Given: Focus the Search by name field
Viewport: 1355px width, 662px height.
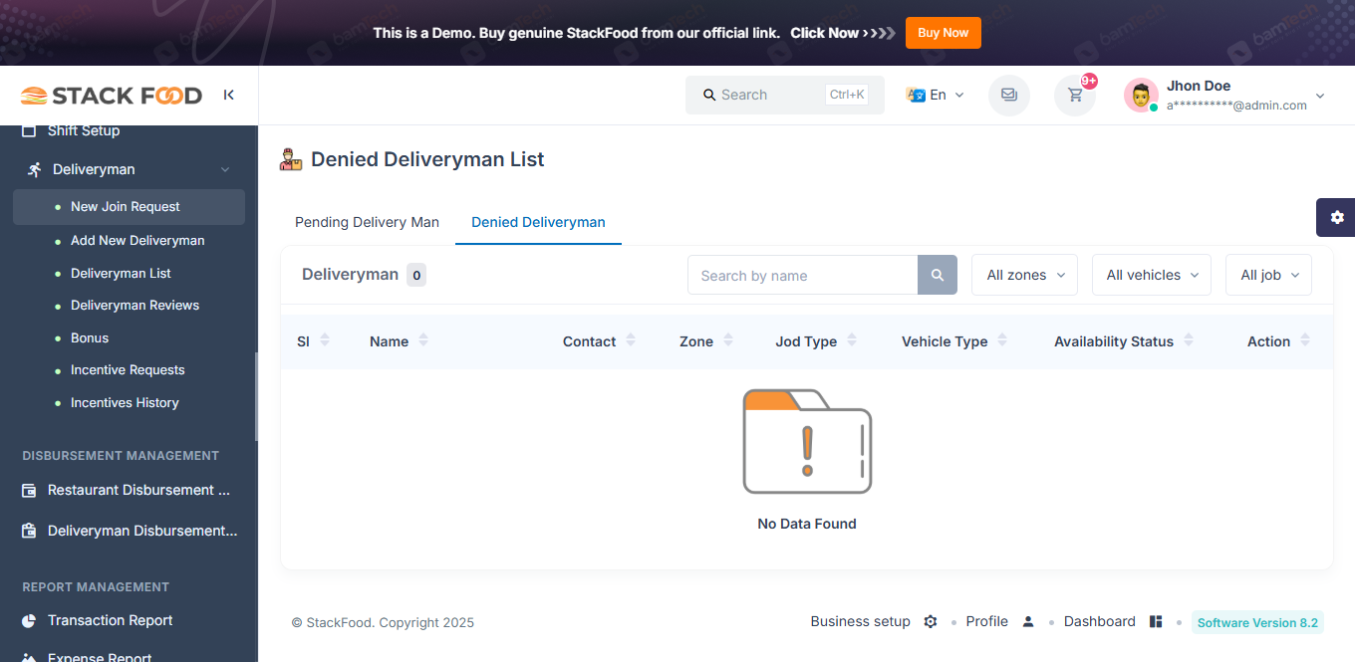Looking at the screenshot, I should coord(802,275).
